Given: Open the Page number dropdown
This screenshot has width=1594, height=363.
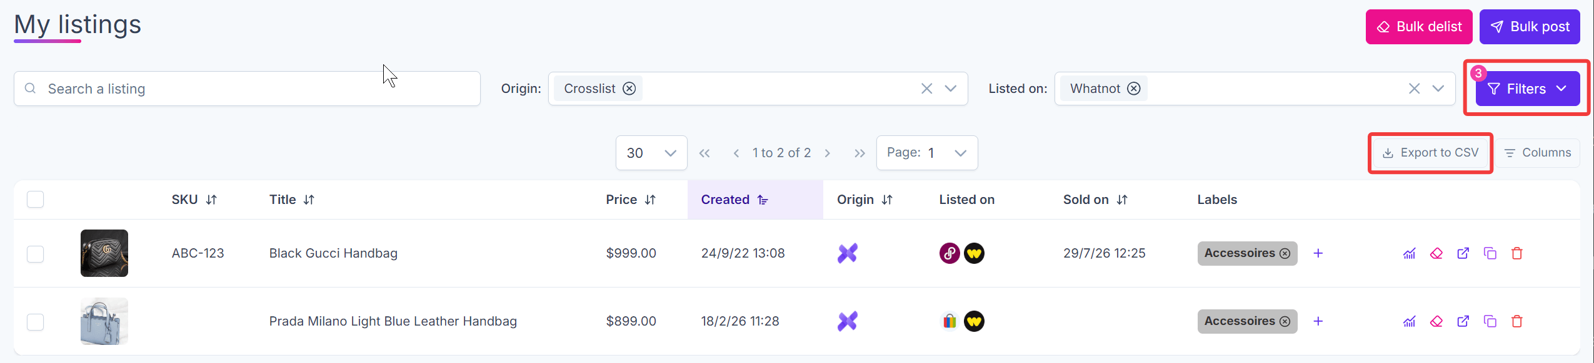Looking at the screenshot, I should pos(927,153).
